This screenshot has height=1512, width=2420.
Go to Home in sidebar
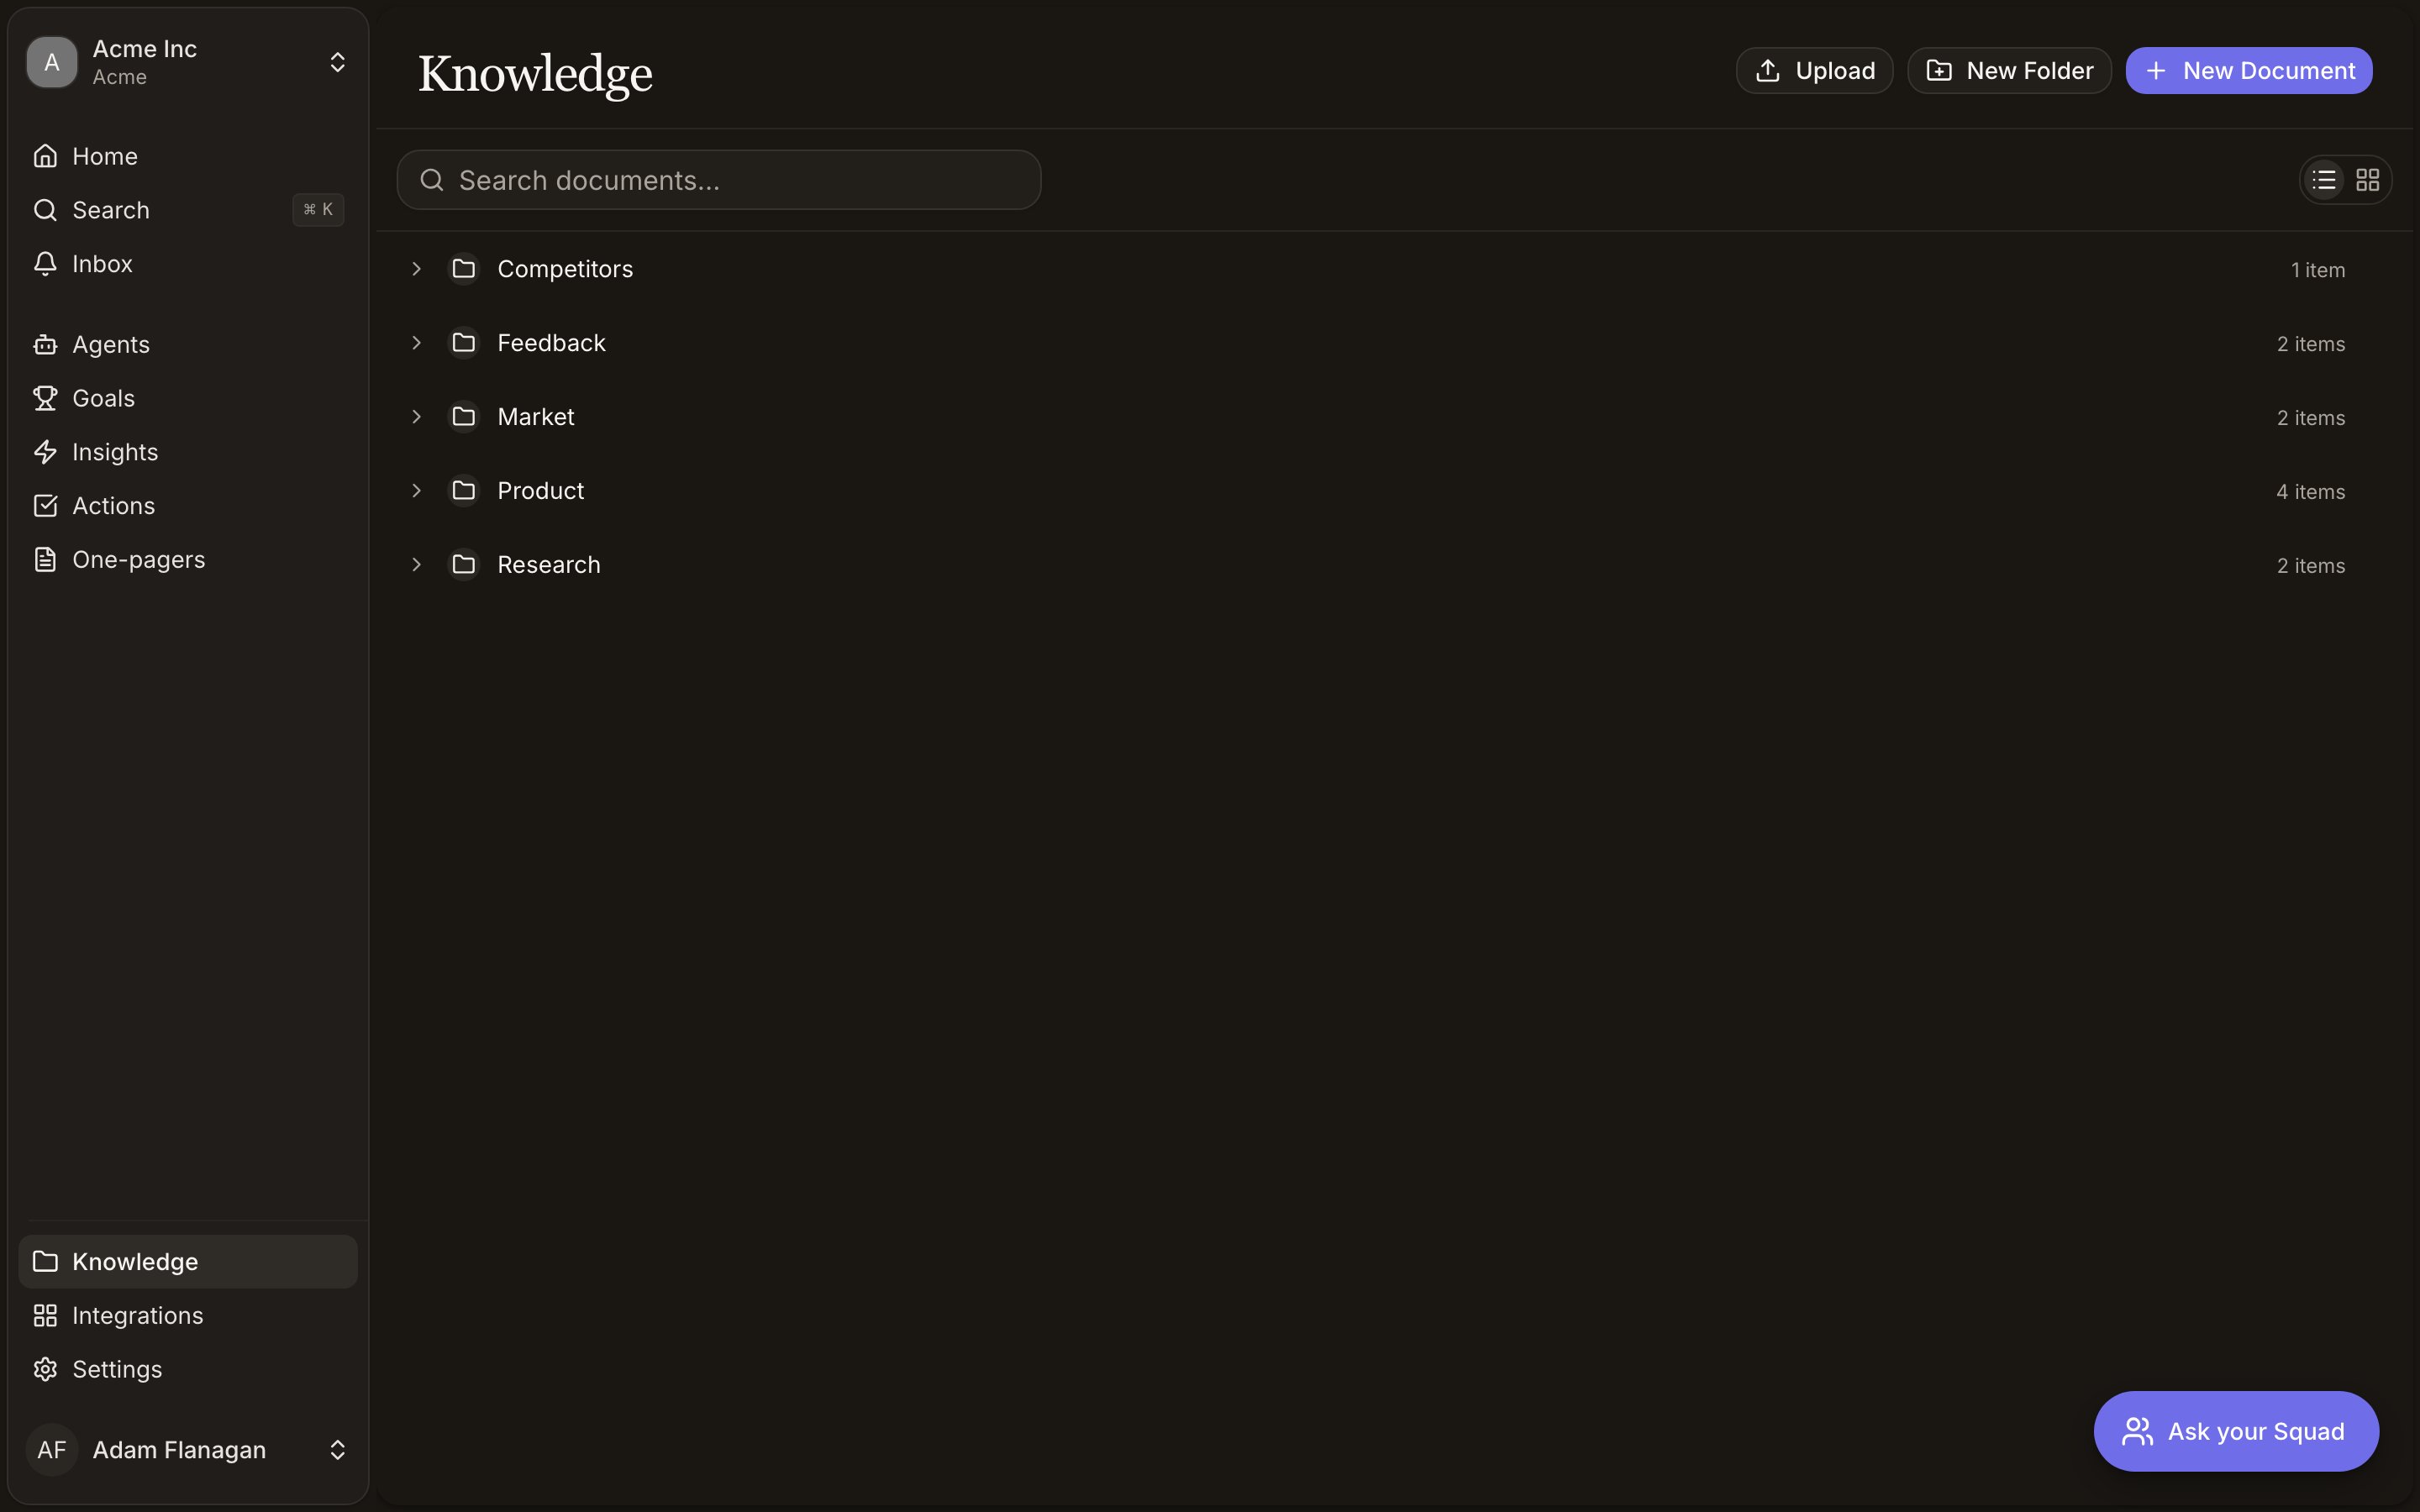tap(188, 156)
